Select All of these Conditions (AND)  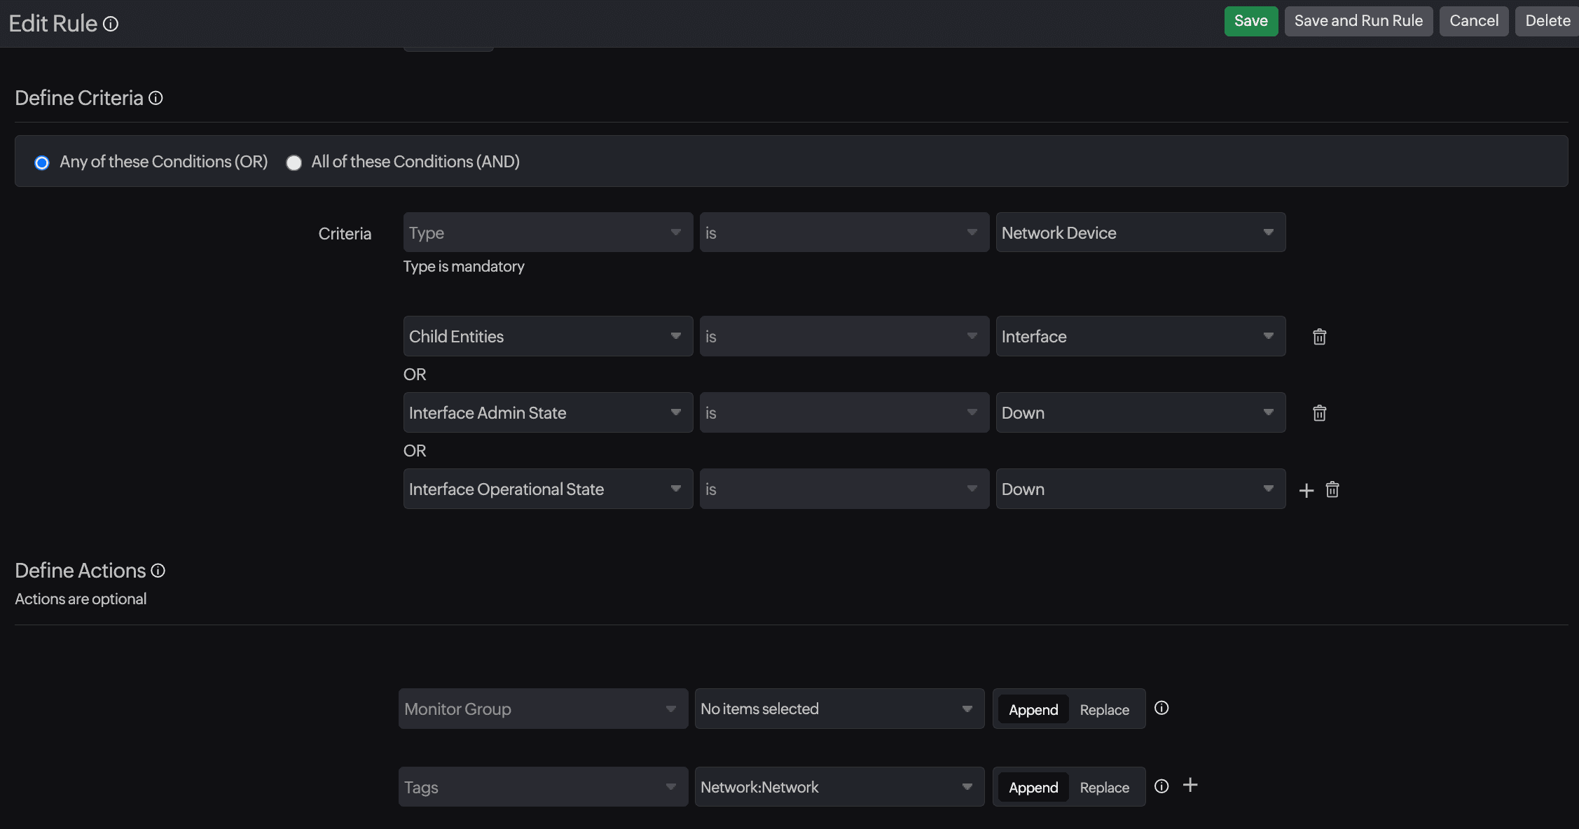coord(294,162)
